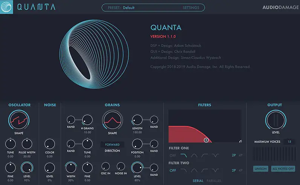Click the small curve icon at filter graph corner

click(240, 141)
